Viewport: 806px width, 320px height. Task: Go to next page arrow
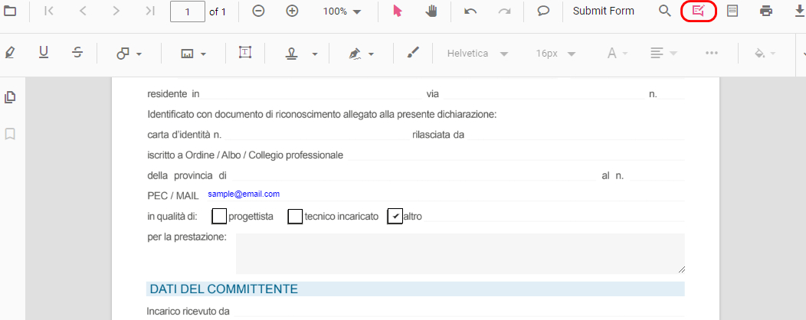[x=116, y=11]
